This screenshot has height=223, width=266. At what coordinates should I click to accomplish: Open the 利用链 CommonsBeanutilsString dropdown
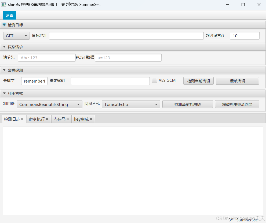pos(50,104)
